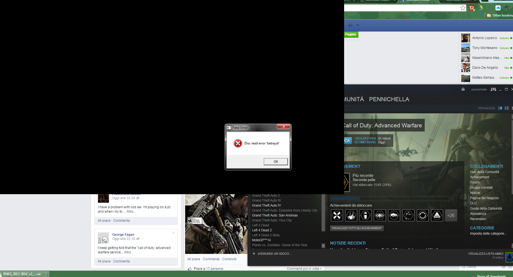Click the green Pagina button on Facebook
This screenshot has height=277, width=513.
pyautogui.click(x=351, y=34)
